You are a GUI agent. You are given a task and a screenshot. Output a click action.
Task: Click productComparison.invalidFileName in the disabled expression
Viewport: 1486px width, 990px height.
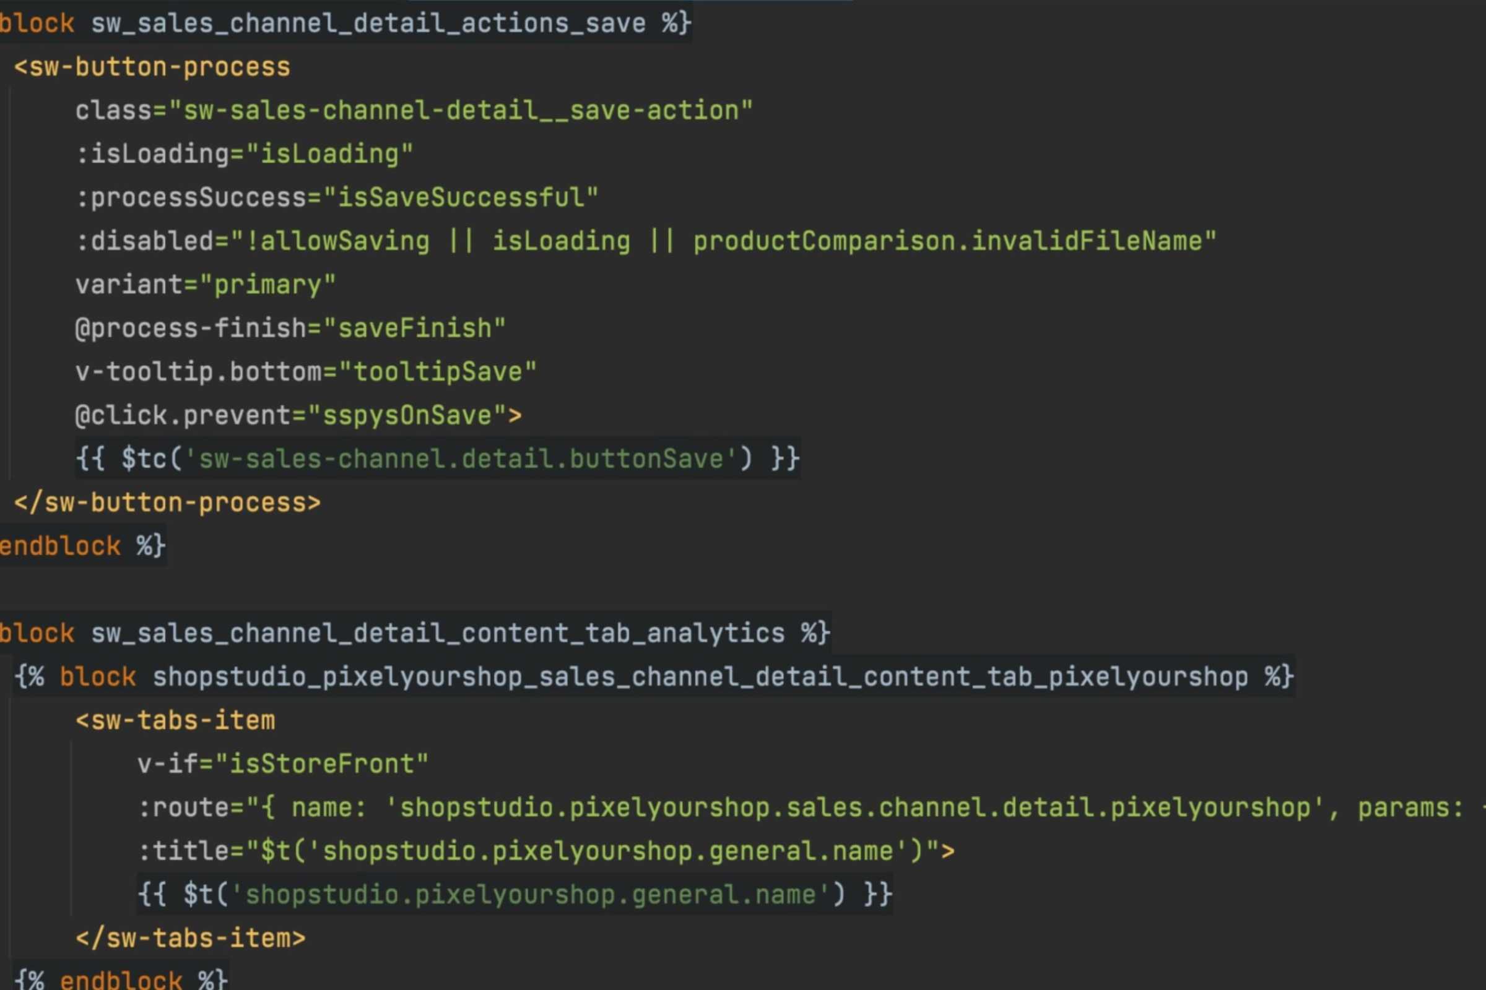pos(947,241)
